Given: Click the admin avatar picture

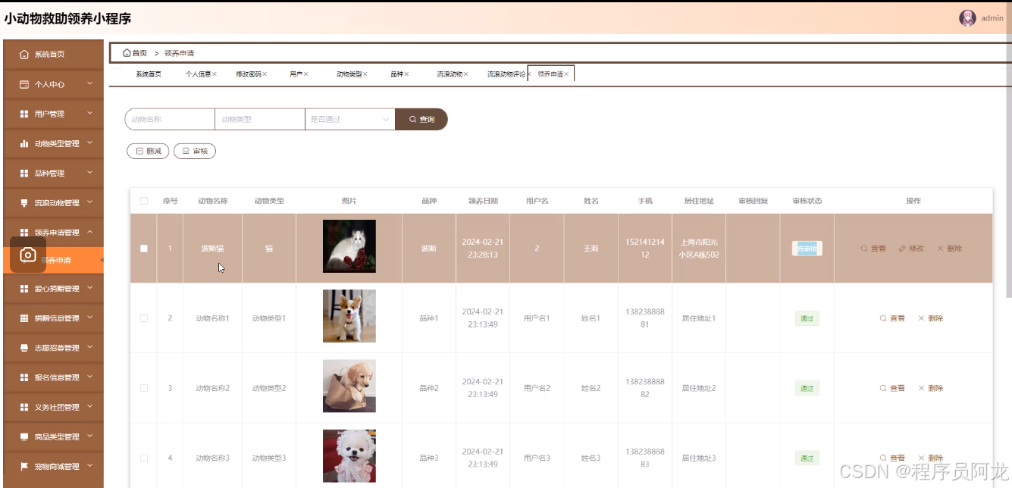Looking at the screenshot, I should coord(967,18).
